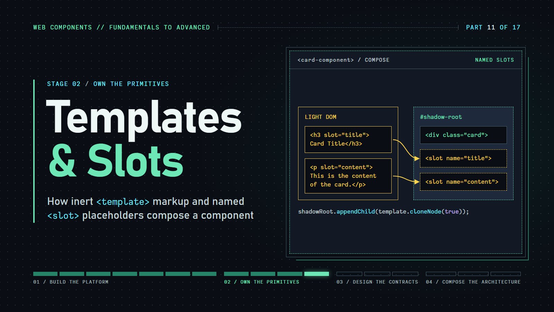The image size is (554, 312).
Task: Click the '#shadow-root' heading
Action: click(441, 117)
